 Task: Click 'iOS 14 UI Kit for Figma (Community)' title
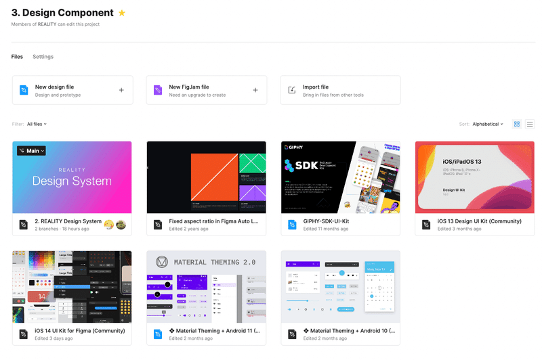pos(80,331)
